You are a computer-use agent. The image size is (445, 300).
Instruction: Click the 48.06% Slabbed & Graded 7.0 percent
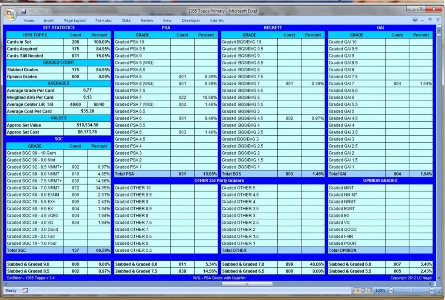click(x=313, y=264)
